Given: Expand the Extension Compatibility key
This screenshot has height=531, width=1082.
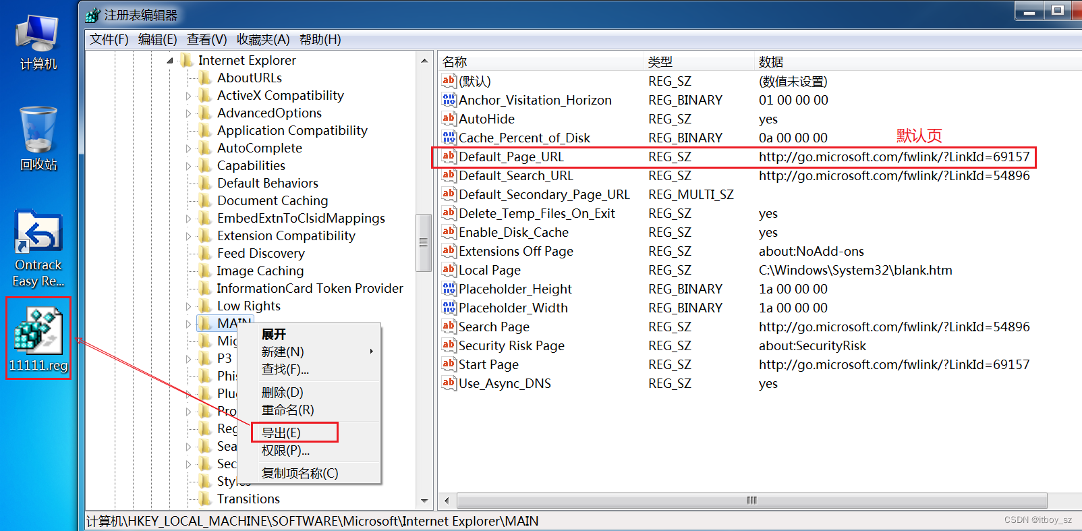Looking at the screenshot, I should [x=189, y=236].
